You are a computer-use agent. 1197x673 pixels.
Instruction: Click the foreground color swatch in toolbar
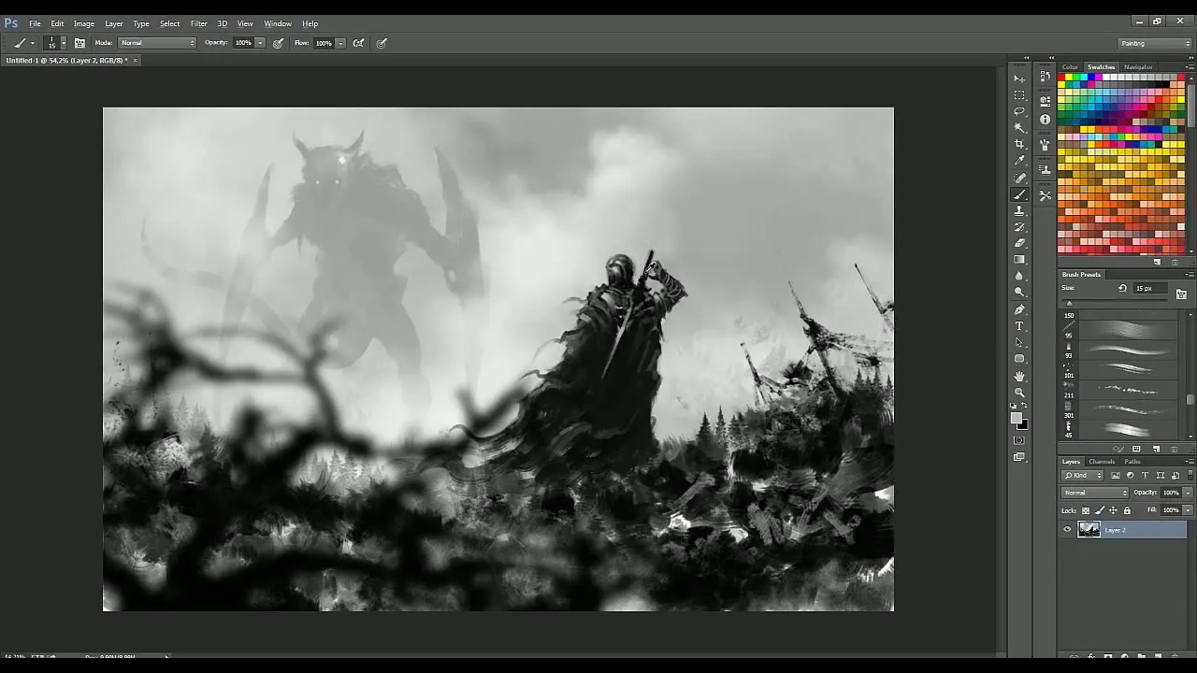pyautogui.click(x=1017, y=419)
